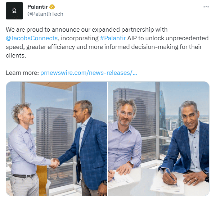The height and width of the screenshot is (200, 211).
Task: Click the blue pen in the right photo
Action: point(171,177)
